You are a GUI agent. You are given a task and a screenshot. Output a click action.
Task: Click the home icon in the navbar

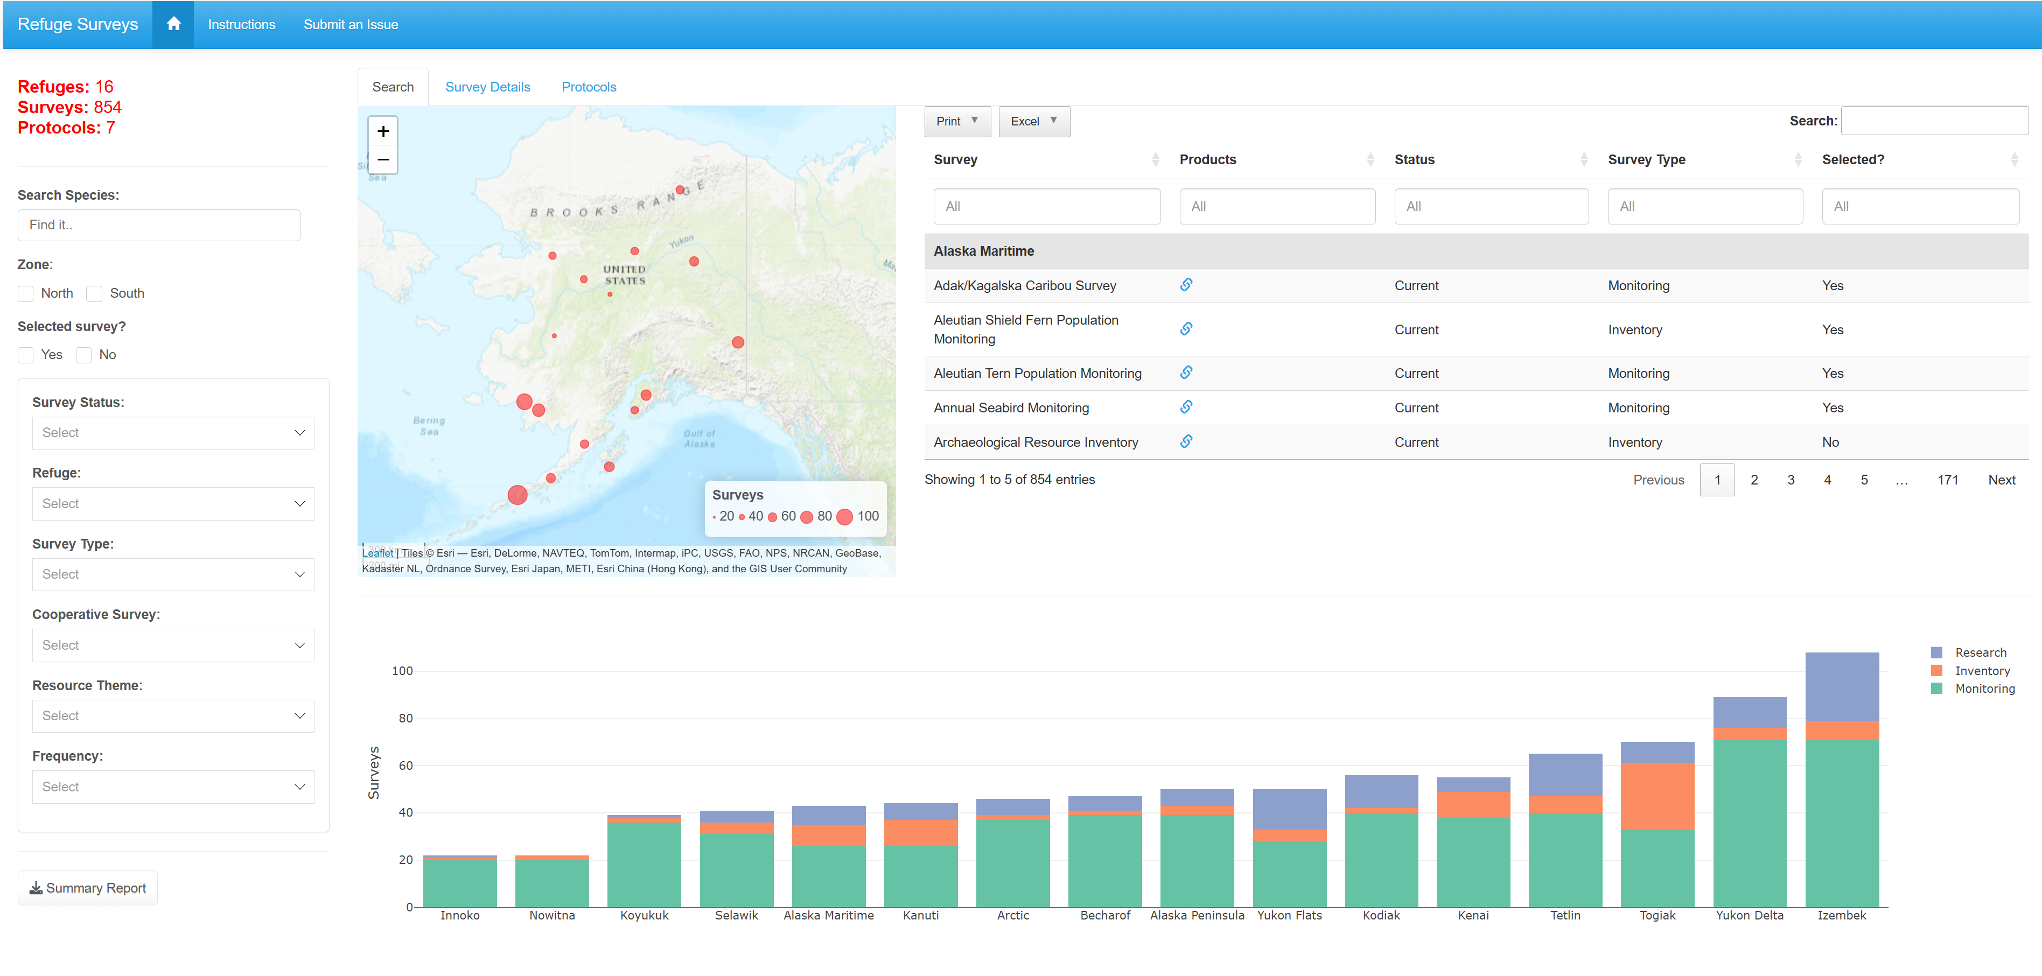tap(173, 24)
